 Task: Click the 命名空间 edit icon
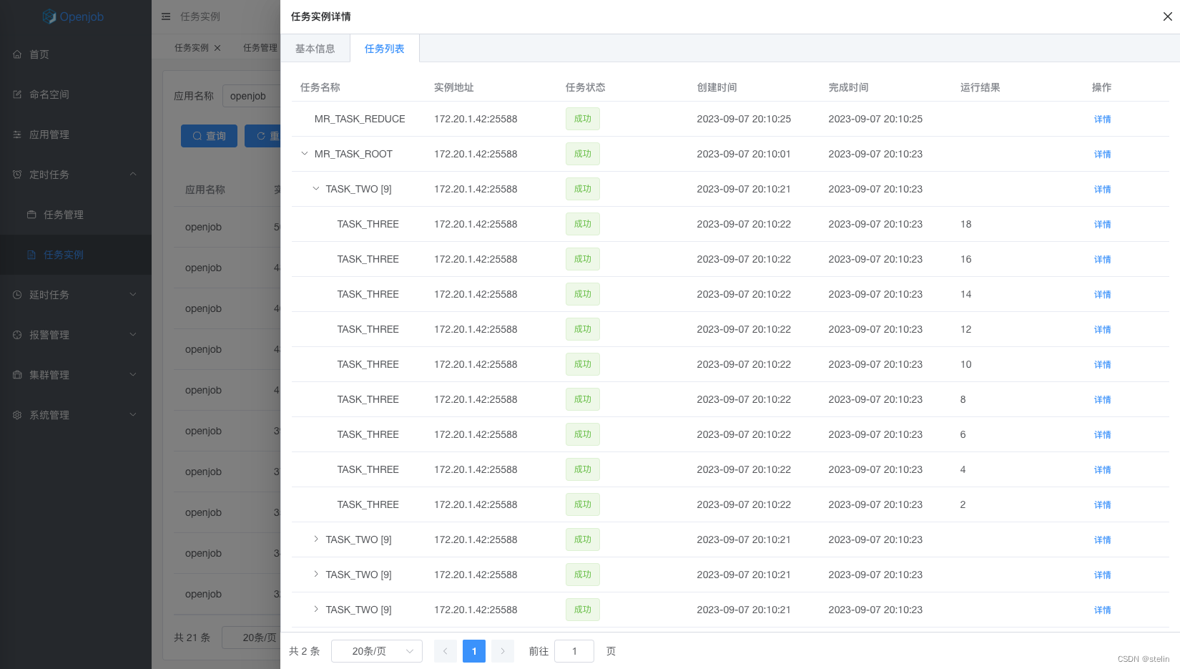[17, 94]
